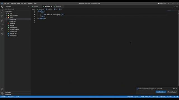
Task: Click line and column indicator in status bar
Action: 130,97
